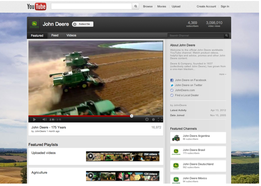
Task: Open John Deere Argentina channel name
Action: [196, 136]
